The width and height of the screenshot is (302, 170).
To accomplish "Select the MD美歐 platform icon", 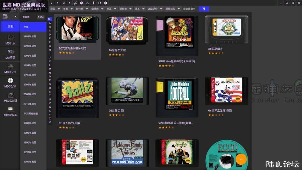I will click(x=10, y=51).
